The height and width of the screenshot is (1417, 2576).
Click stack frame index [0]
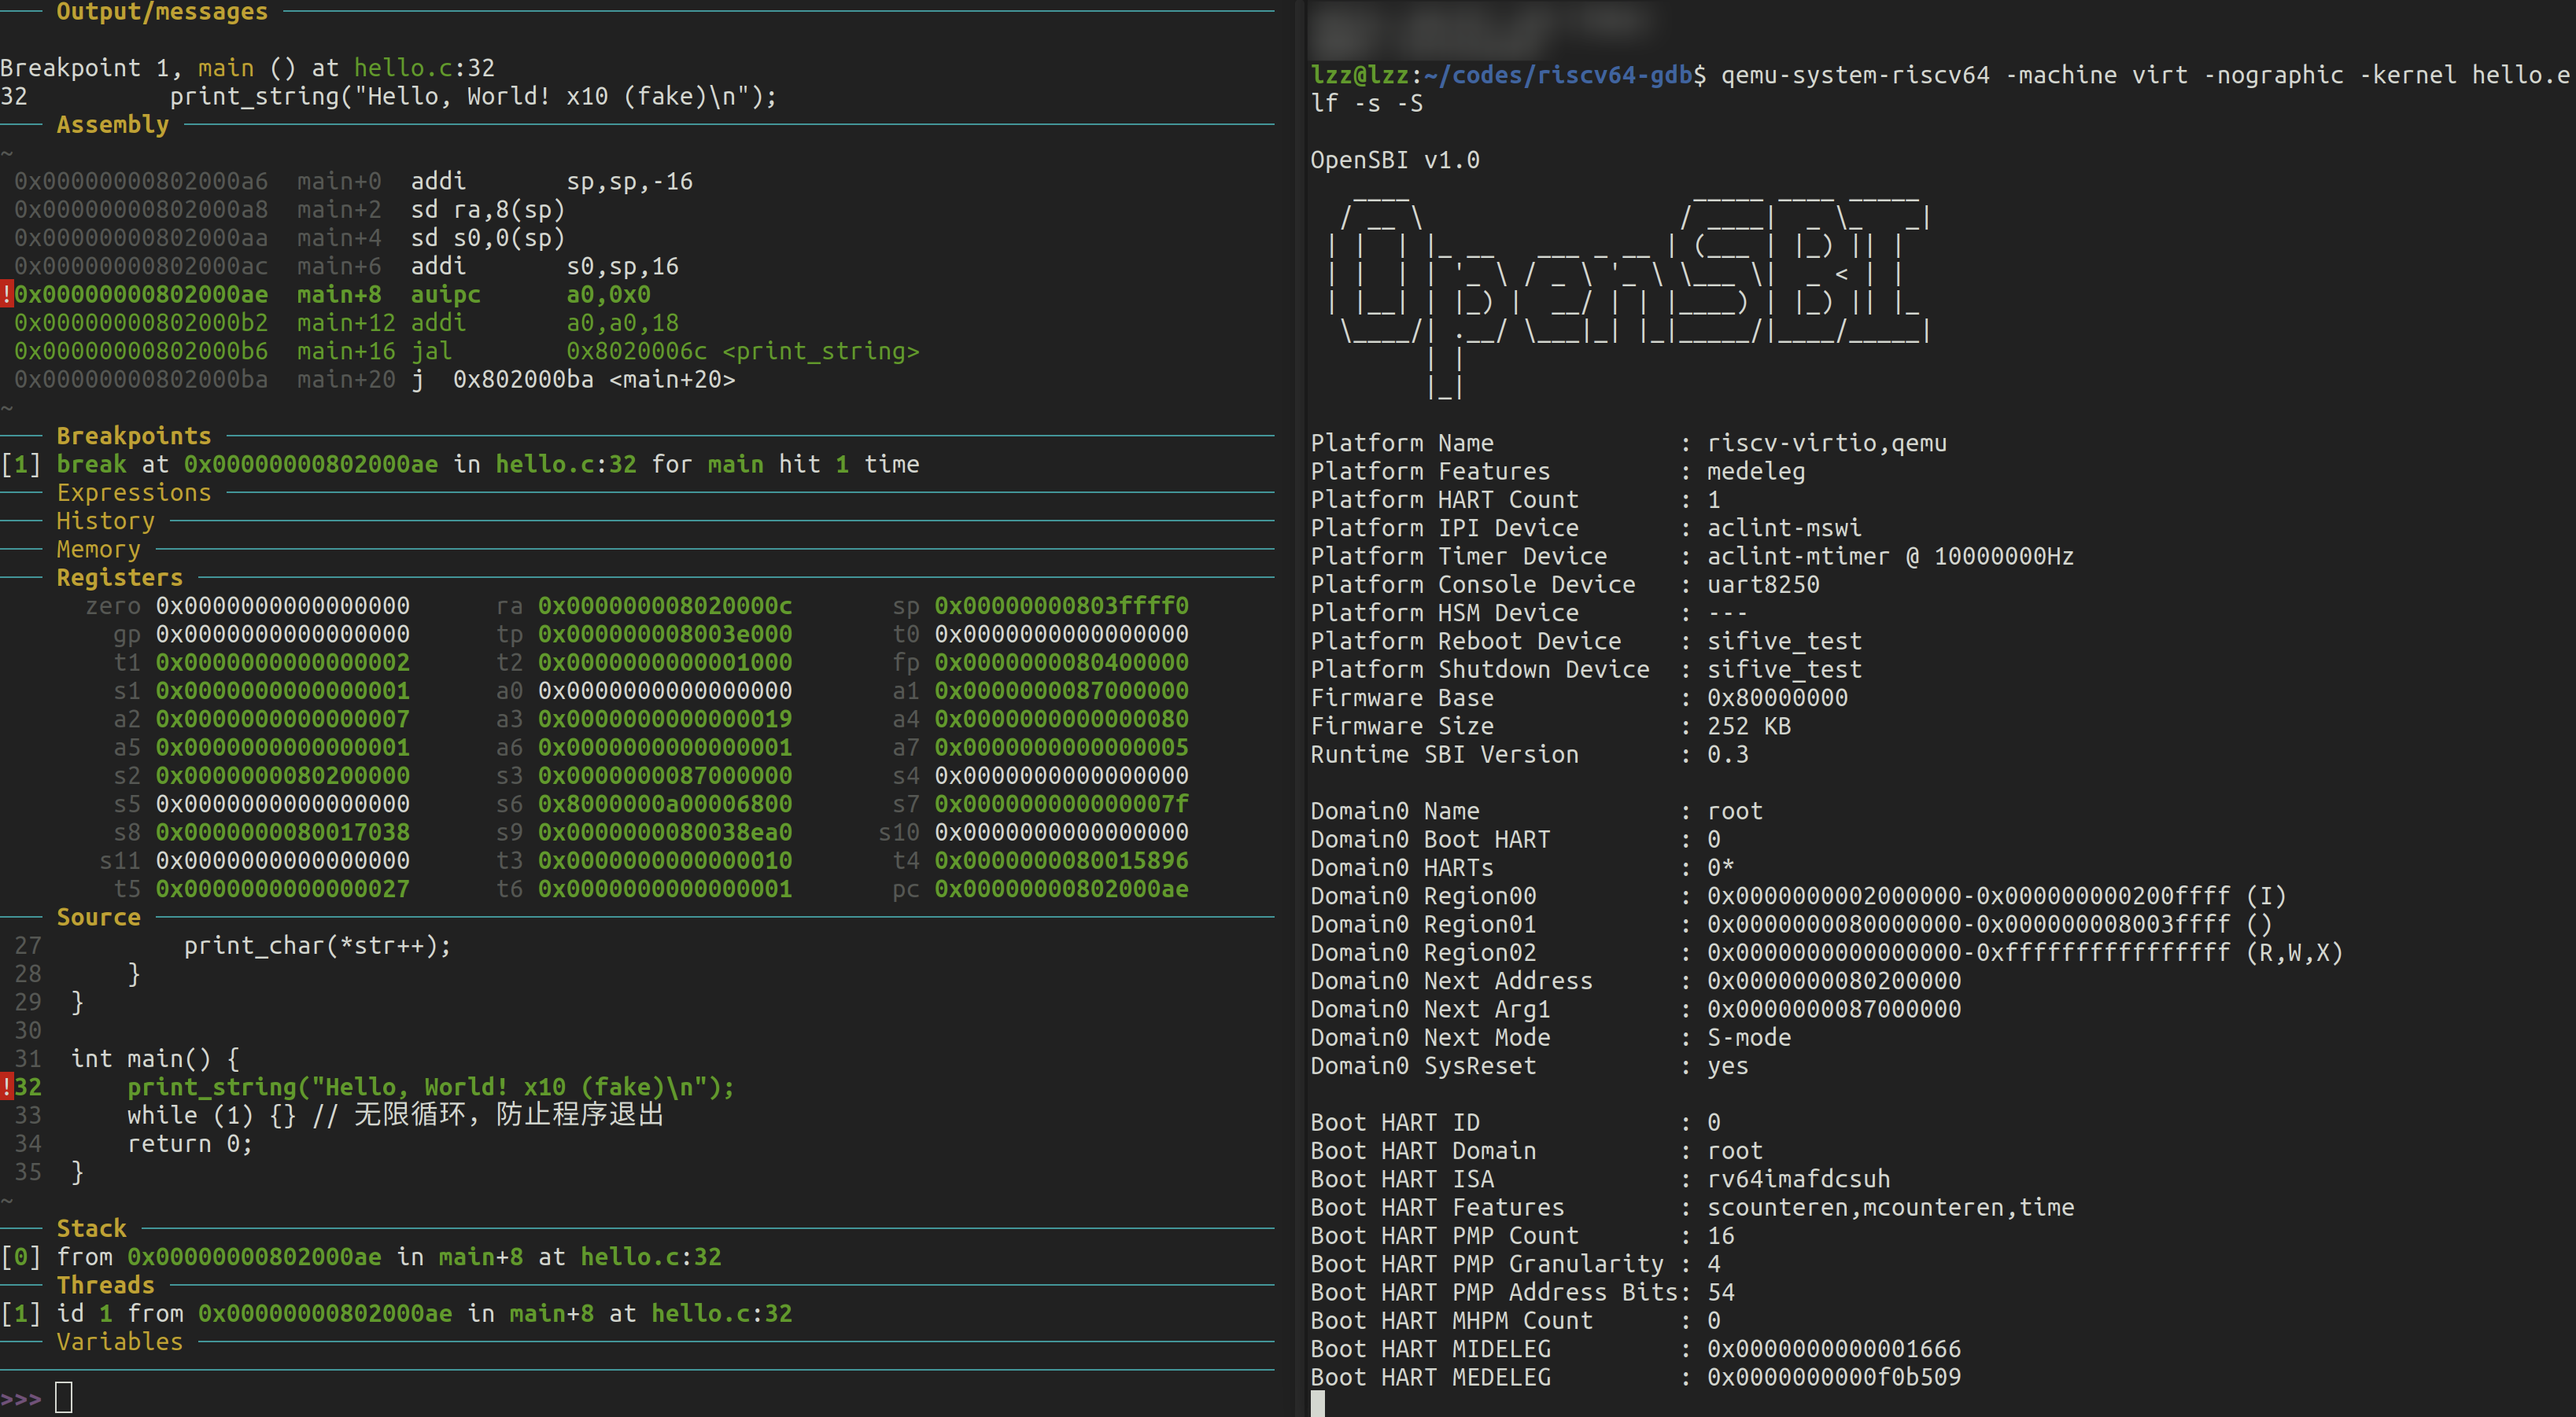21,1257
